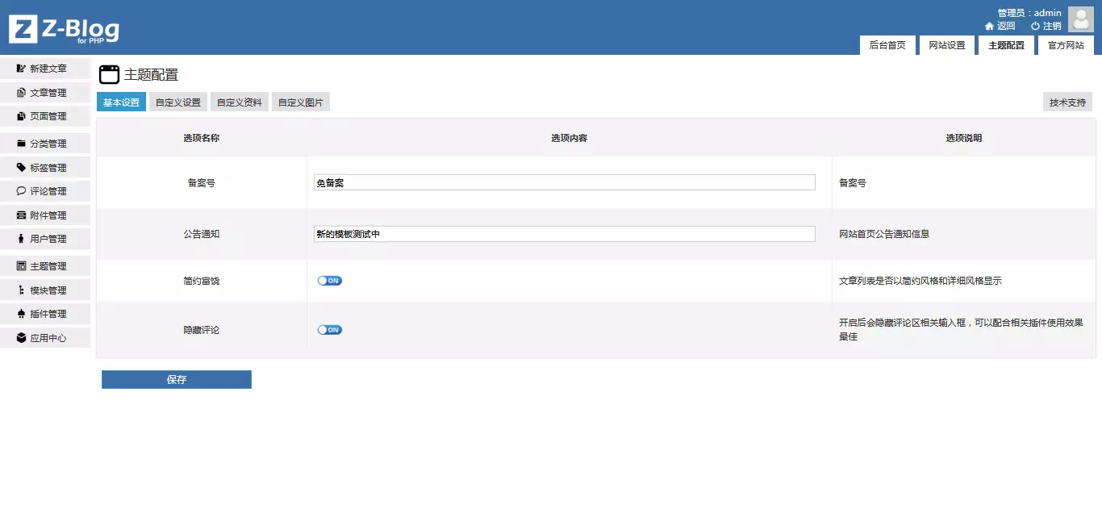Open 标签管理 tag management
This screenshot has height=505, width=1102.
point(44,167)
